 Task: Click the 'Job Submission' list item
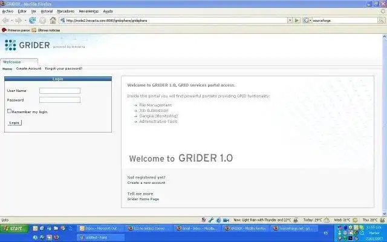pos(154,110)
